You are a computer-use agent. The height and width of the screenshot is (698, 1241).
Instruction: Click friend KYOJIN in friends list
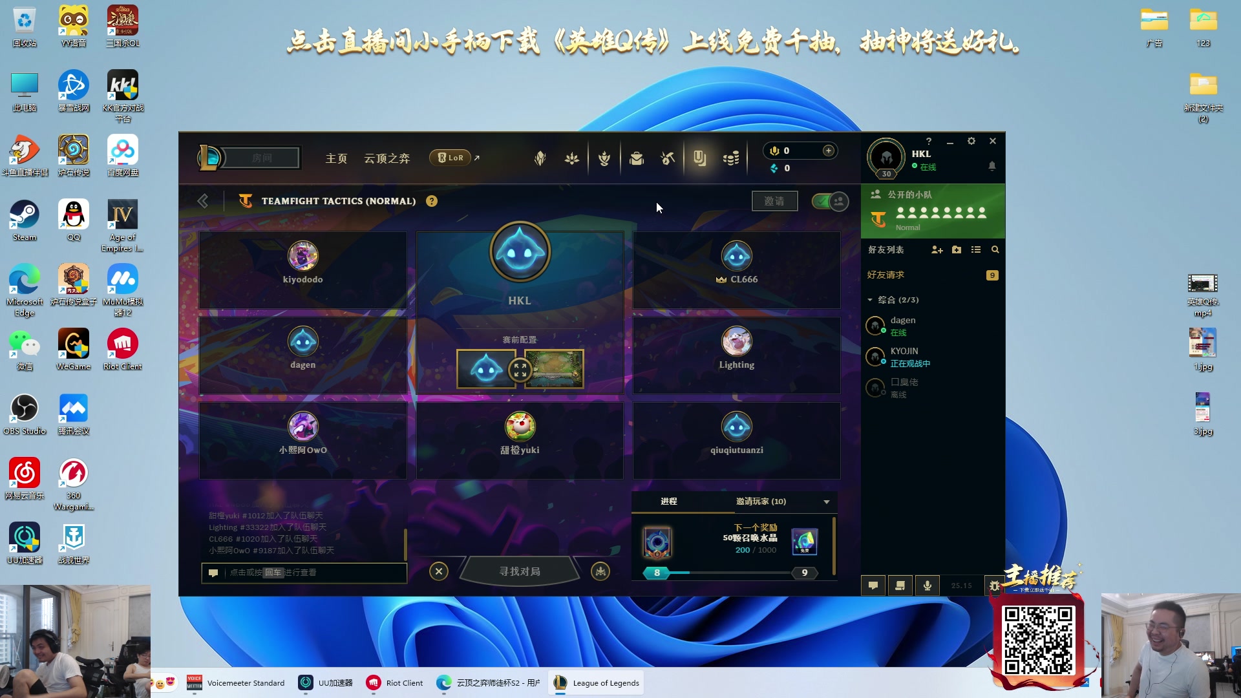[x=933, y=357]
